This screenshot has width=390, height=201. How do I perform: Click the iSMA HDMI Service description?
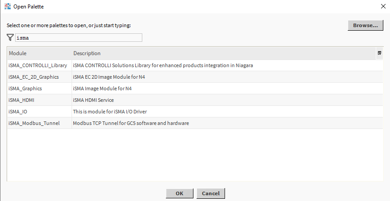coord(93,100)
